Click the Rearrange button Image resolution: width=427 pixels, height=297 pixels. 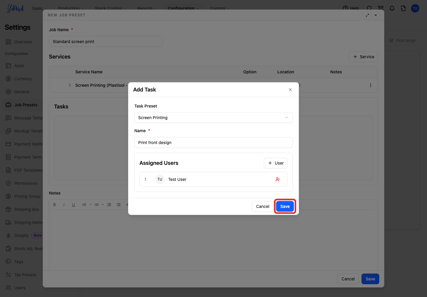pyautogui.click(x=402, y=40)
